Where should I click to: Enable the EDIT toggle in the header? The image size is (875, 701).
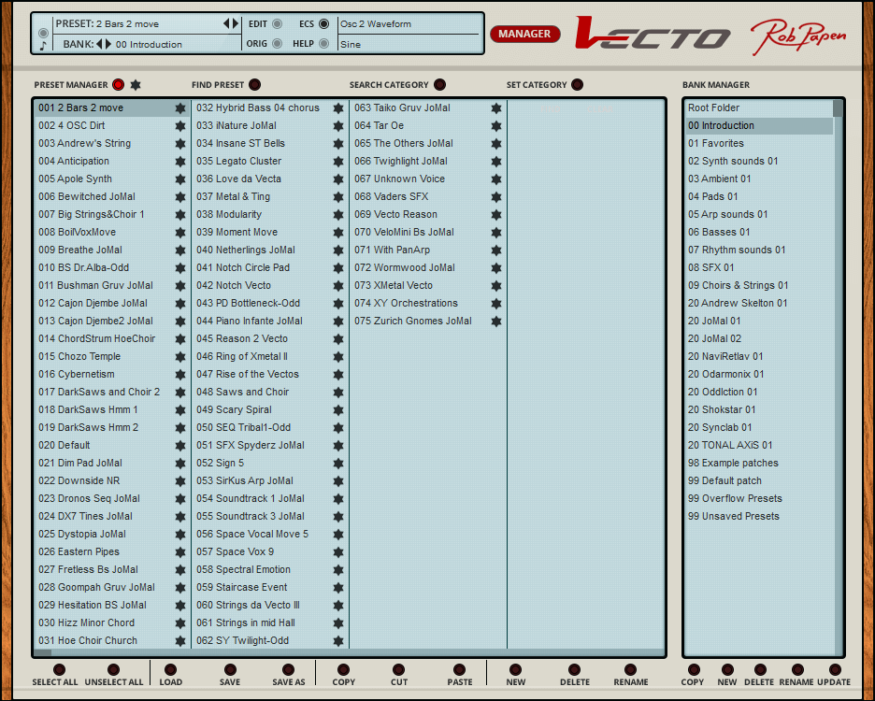click(x=280, y=23)
